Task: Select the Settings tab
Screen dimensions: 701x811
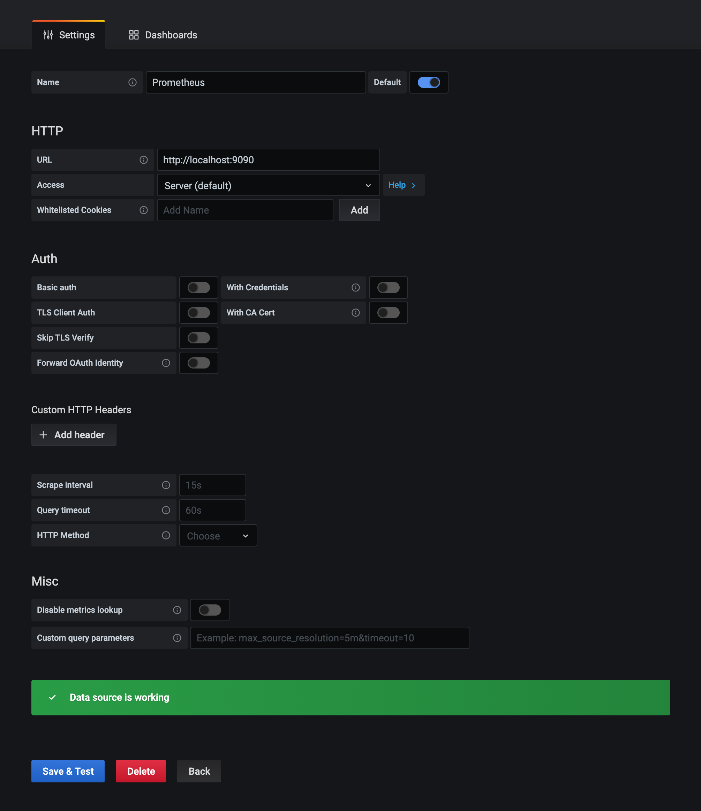Action: 69,35
